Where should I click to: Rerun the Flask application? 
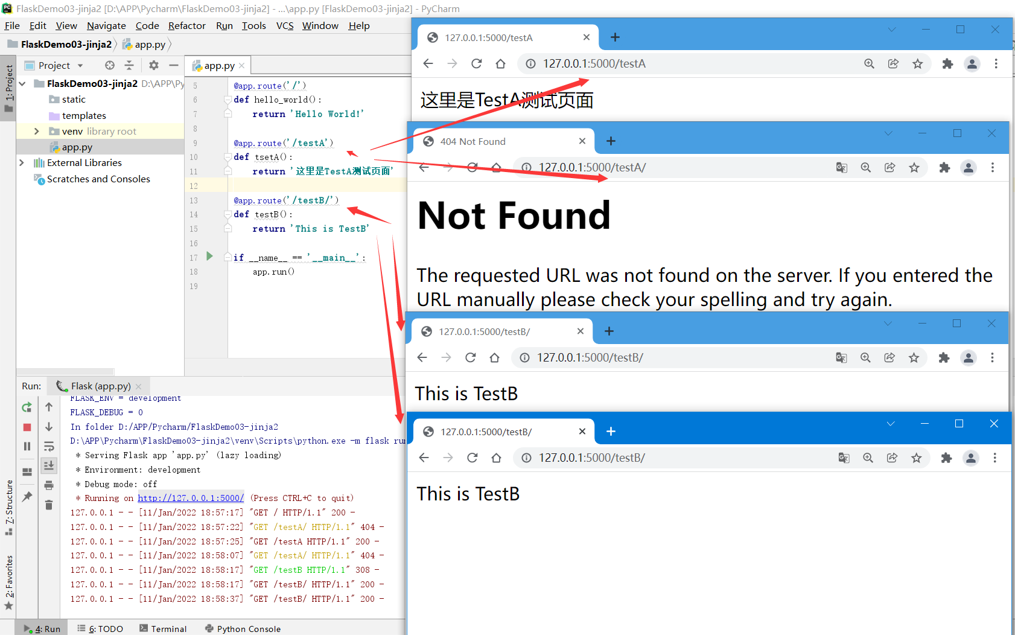tap(27, 407)
